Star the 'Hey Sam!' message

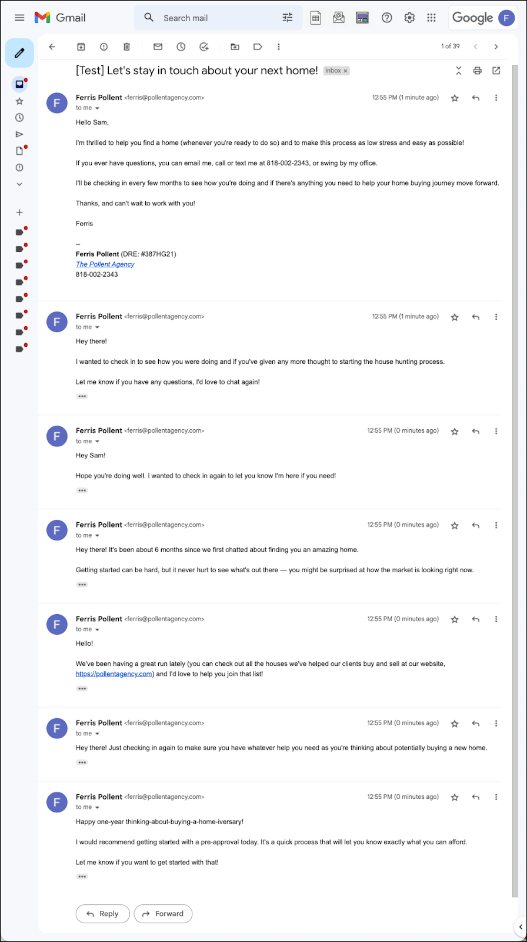click(x=455, y=432)
